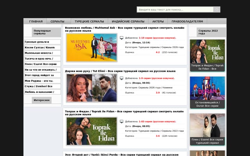The height and width of the screenshot is (156, 250).
Task: Click the sidebar Toprak ile Fidan thumbnail
Action: pyautogui.click(x=207, y=51)
